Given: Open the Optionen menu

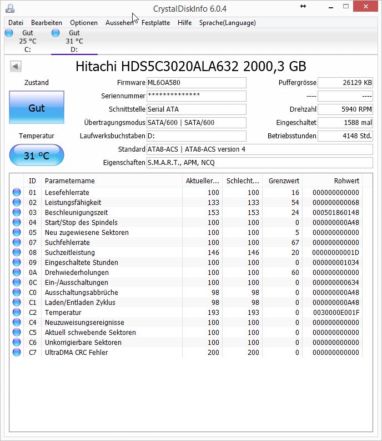Looking at the screenshot, I should point(84,23).
